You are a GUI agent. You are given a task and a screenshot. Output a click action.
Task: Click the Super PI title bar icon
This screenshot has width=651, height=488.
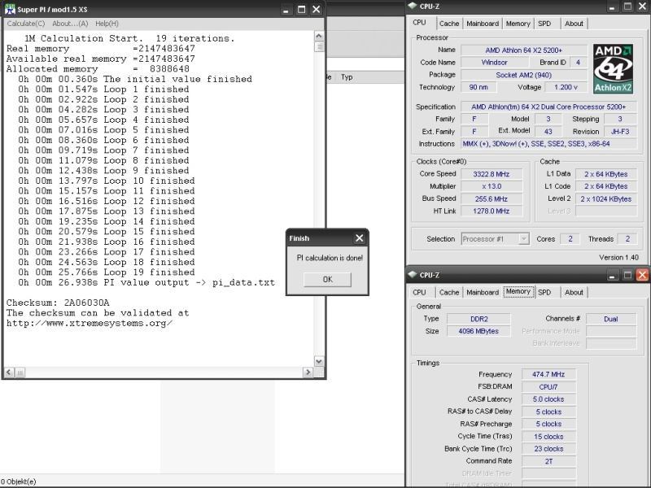(x=10, y=9)
